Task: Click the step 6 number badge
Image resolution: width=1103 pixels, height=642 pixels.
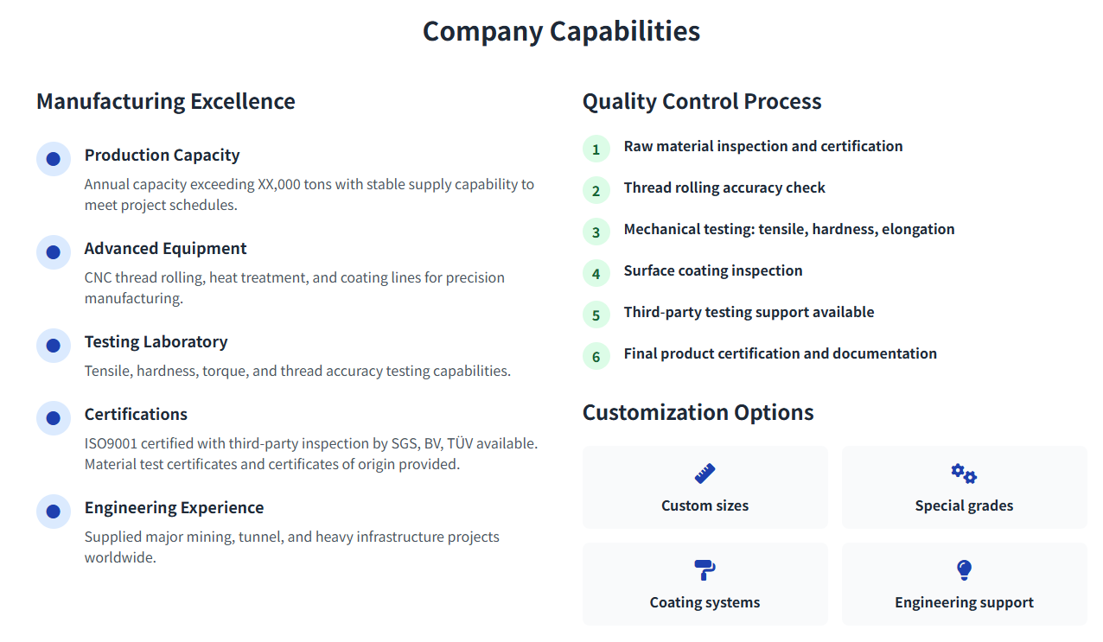Action: 596,357
